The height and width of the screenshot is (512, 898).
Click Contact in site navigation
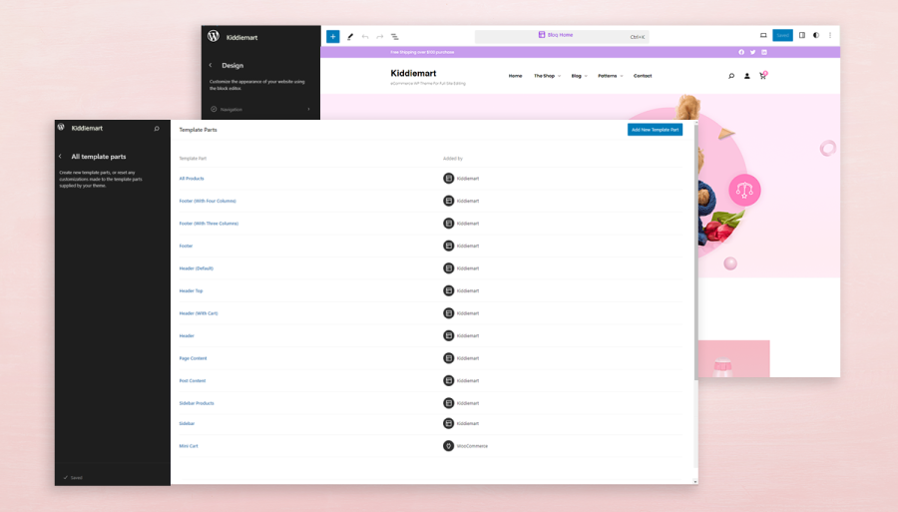[x=643, y=76]
